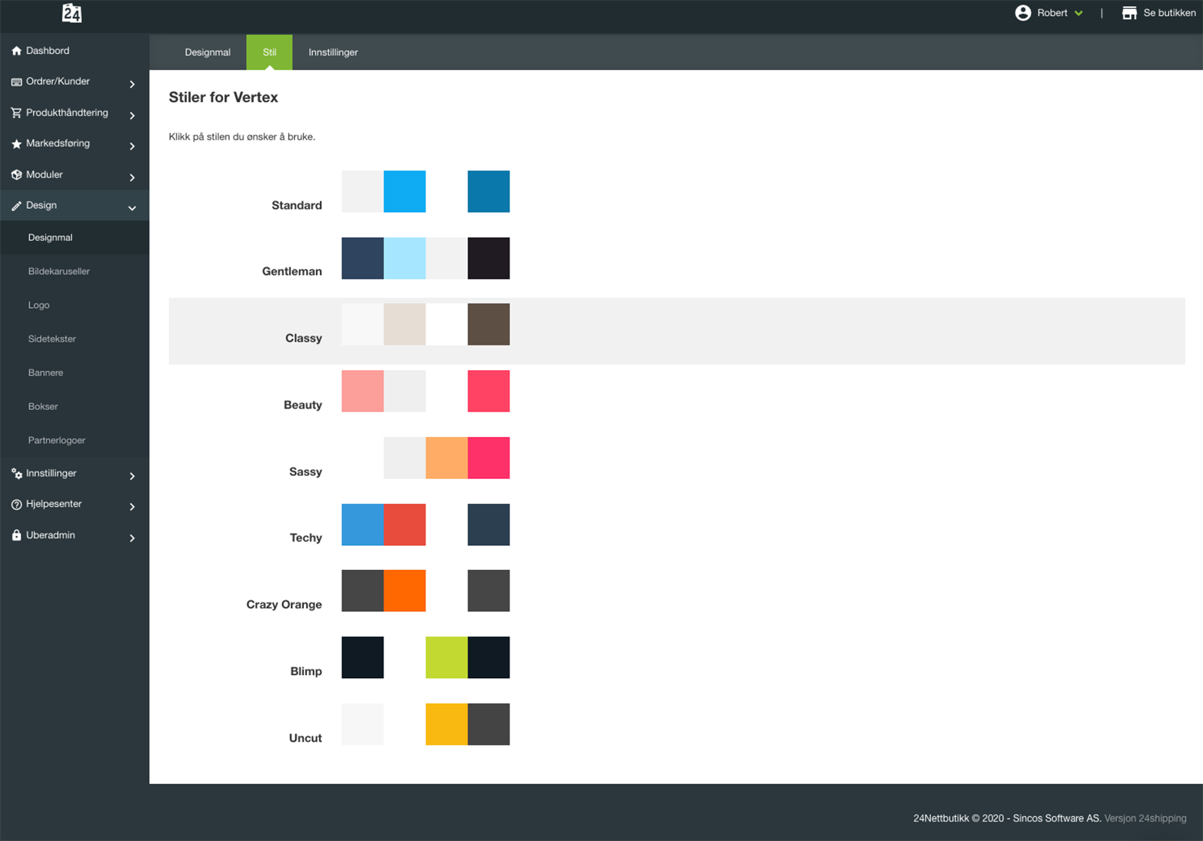The height and width of the screenshot is (841, 1203).
Task: Click the Uberadmin lock icon
Action: 17,535
